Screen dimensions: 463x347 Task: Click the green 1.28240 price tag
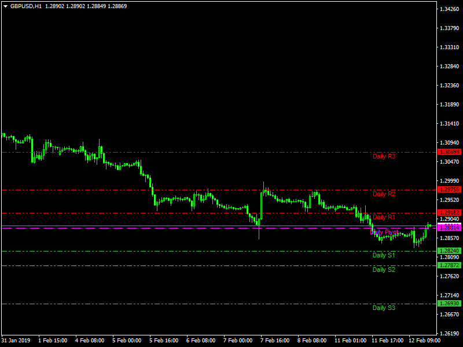[x=450, y=251]
